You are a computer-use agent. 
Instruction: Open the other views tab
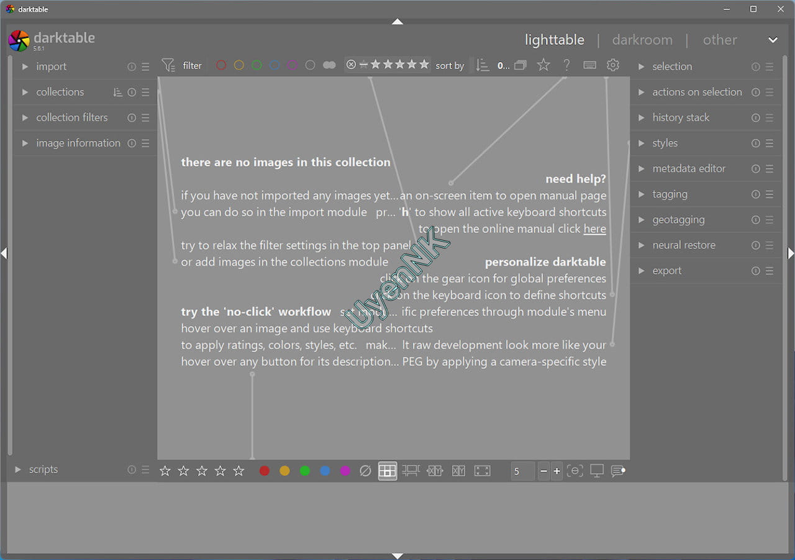tap(720, 40)
